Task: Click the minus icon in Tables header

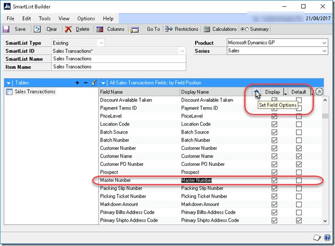Action: click(x=86, y=83)
